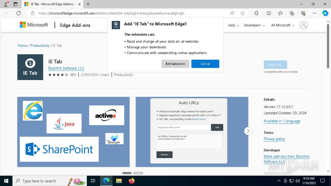Click the profile avatar icon in title bar
The image size is (331, 186).
pyautogui.click(x=6, y=4)
